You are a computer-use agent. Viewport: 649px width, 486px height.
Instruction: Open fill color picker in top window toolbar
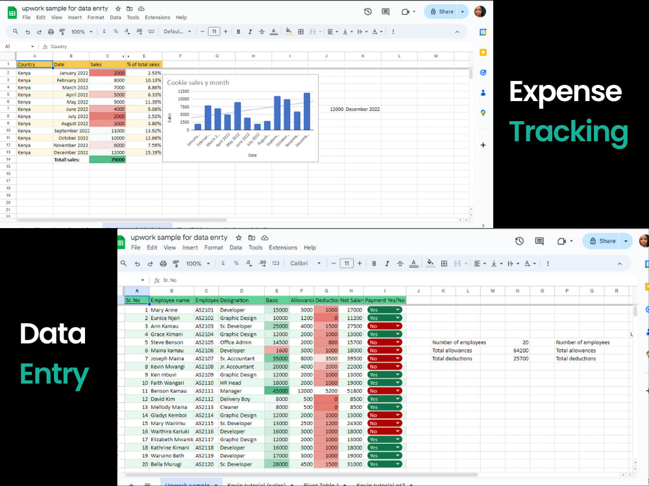pos(289,31)
